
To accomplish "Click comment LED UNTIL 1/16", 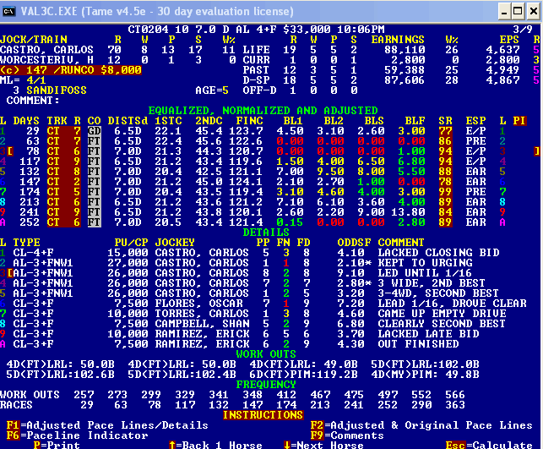I will [x=425, y=273].
